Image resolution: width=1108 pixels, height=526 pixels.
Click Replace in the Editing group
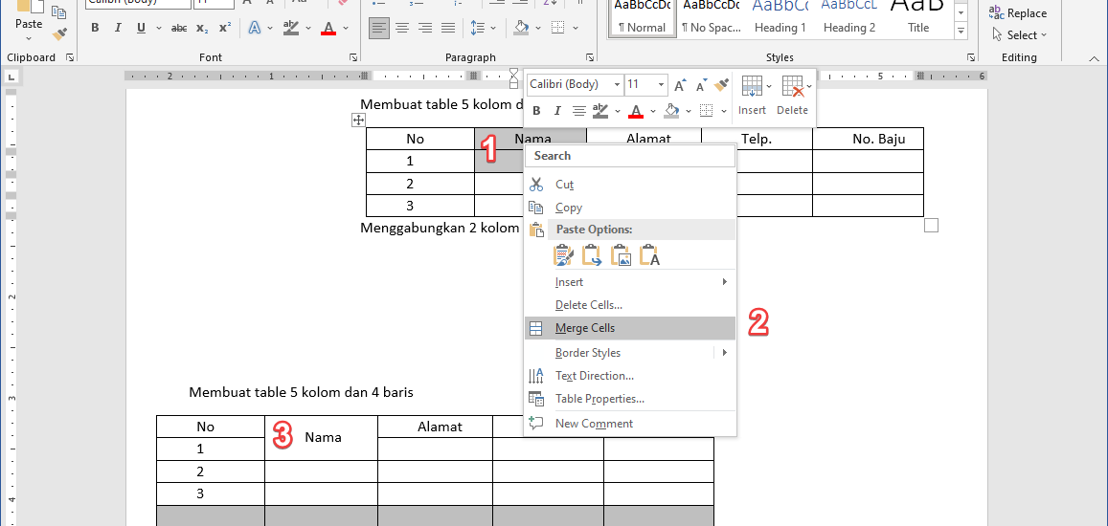point(1018,12)
